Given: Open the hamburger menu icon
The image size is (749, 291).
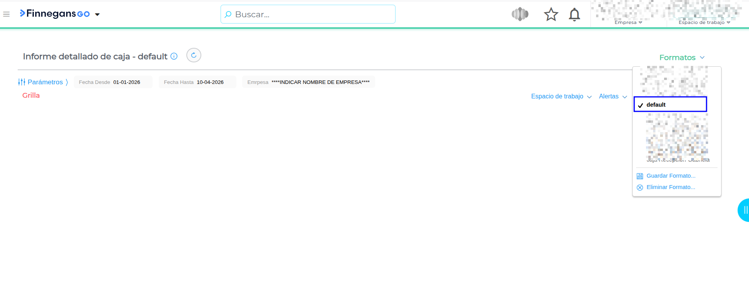Looking at the screenshot, I should [6, 14].
